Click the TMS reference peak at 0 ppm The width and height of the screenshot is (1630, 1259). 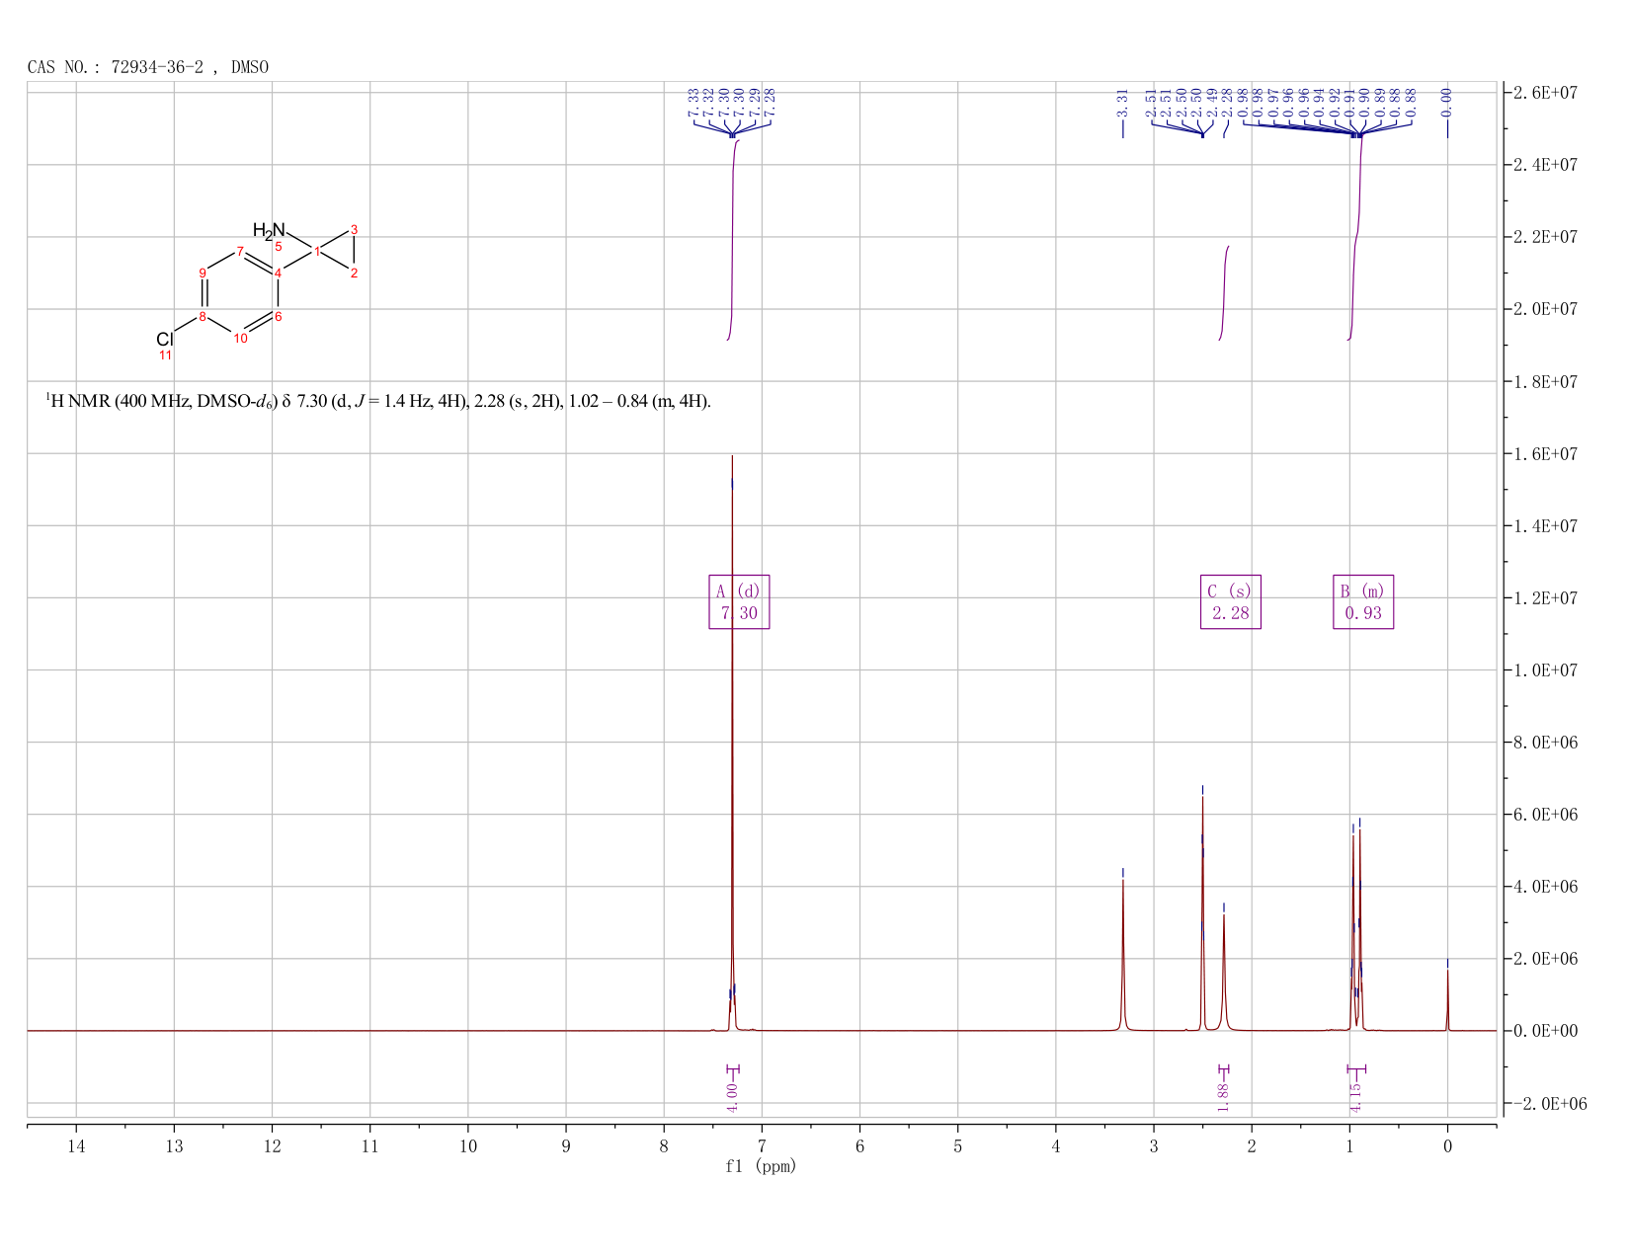click(1447, 999)
